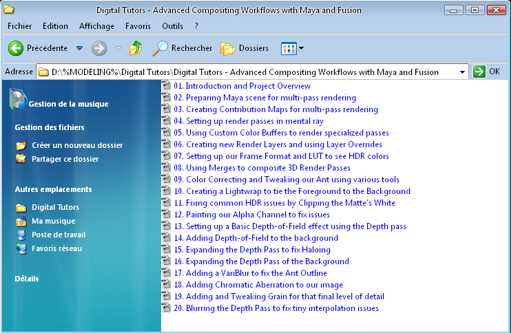Go up one folder level icon
The height and width of the screenshot is (333, 511).
136,48
